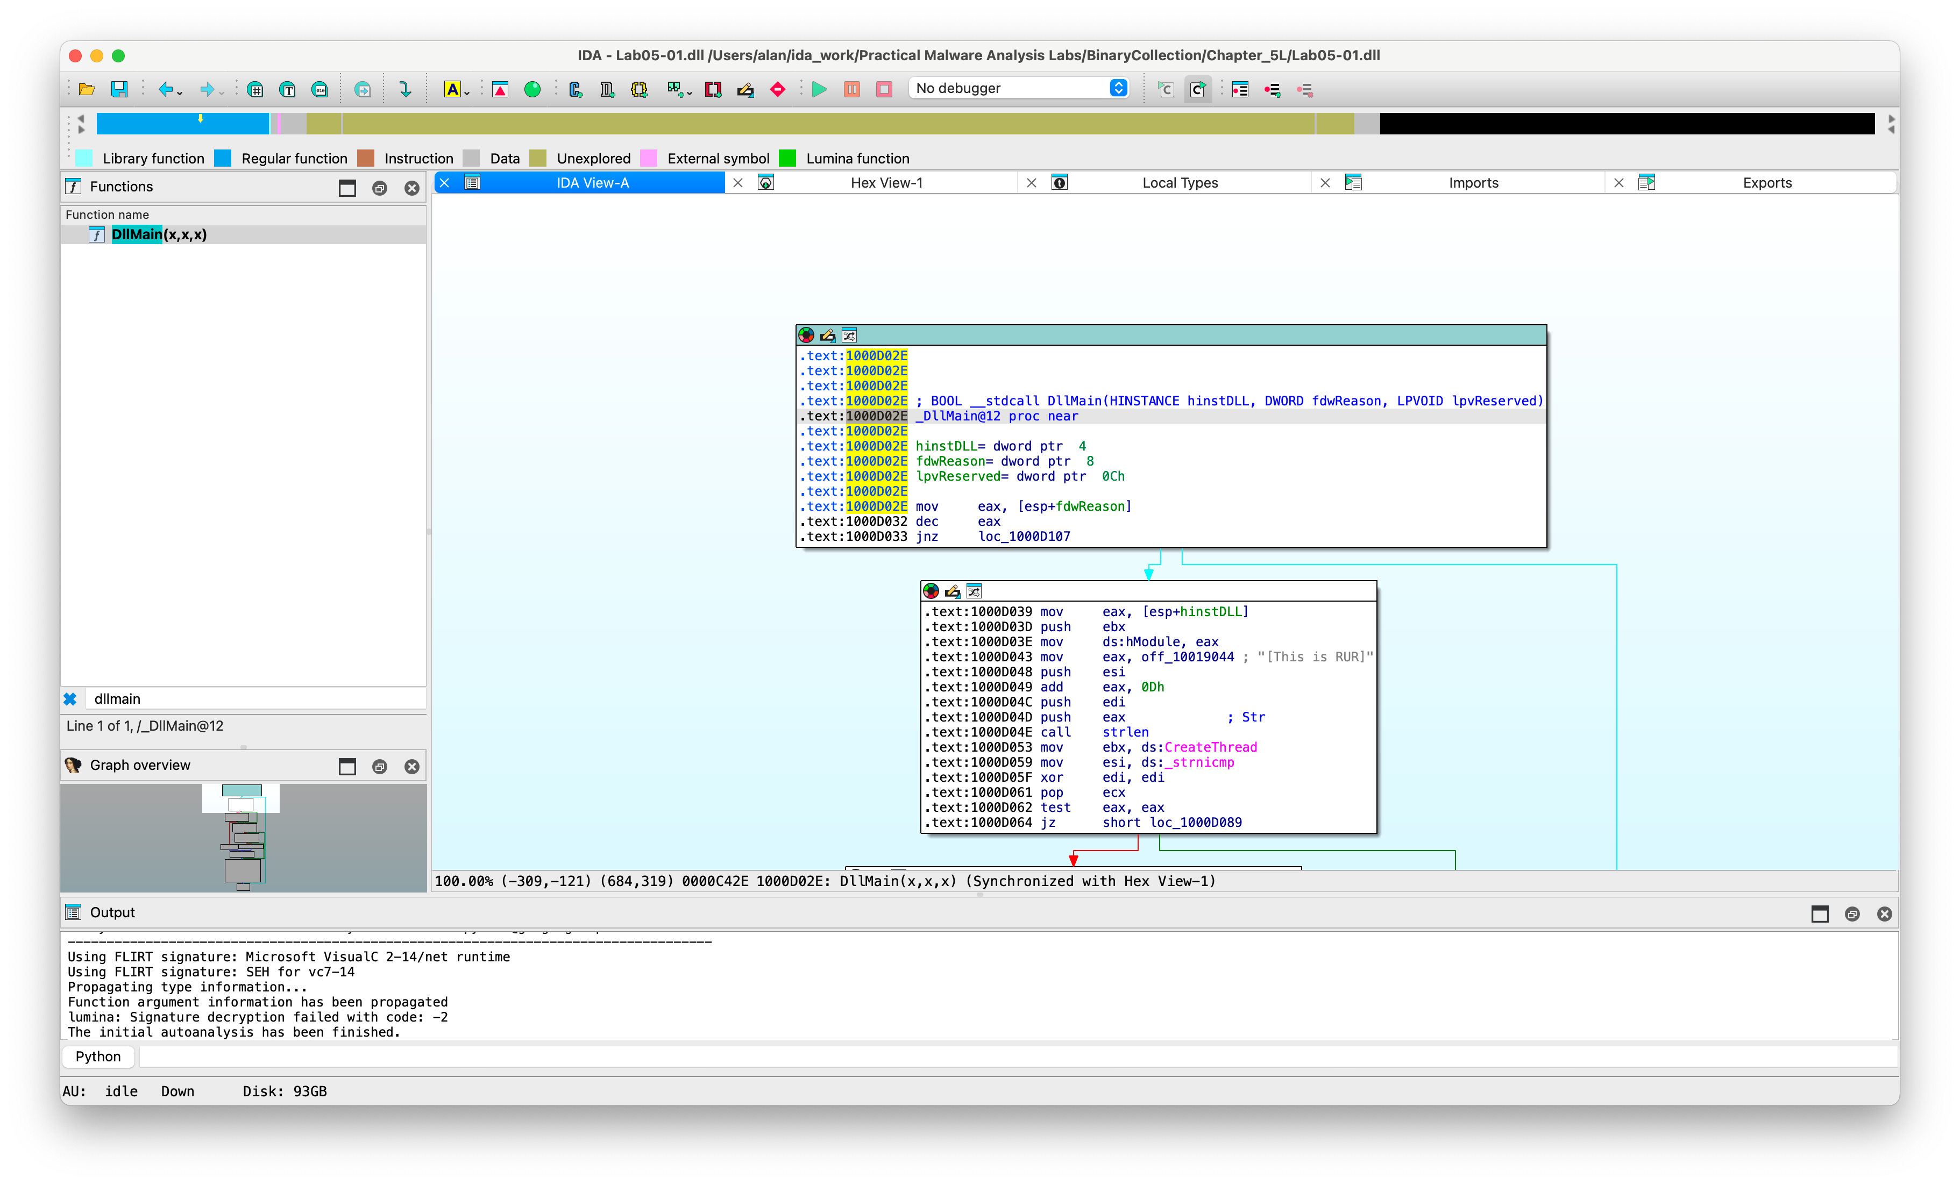
Task: Click the left scroll arrow of the navigation band
Action: click(x=80, y=118)
